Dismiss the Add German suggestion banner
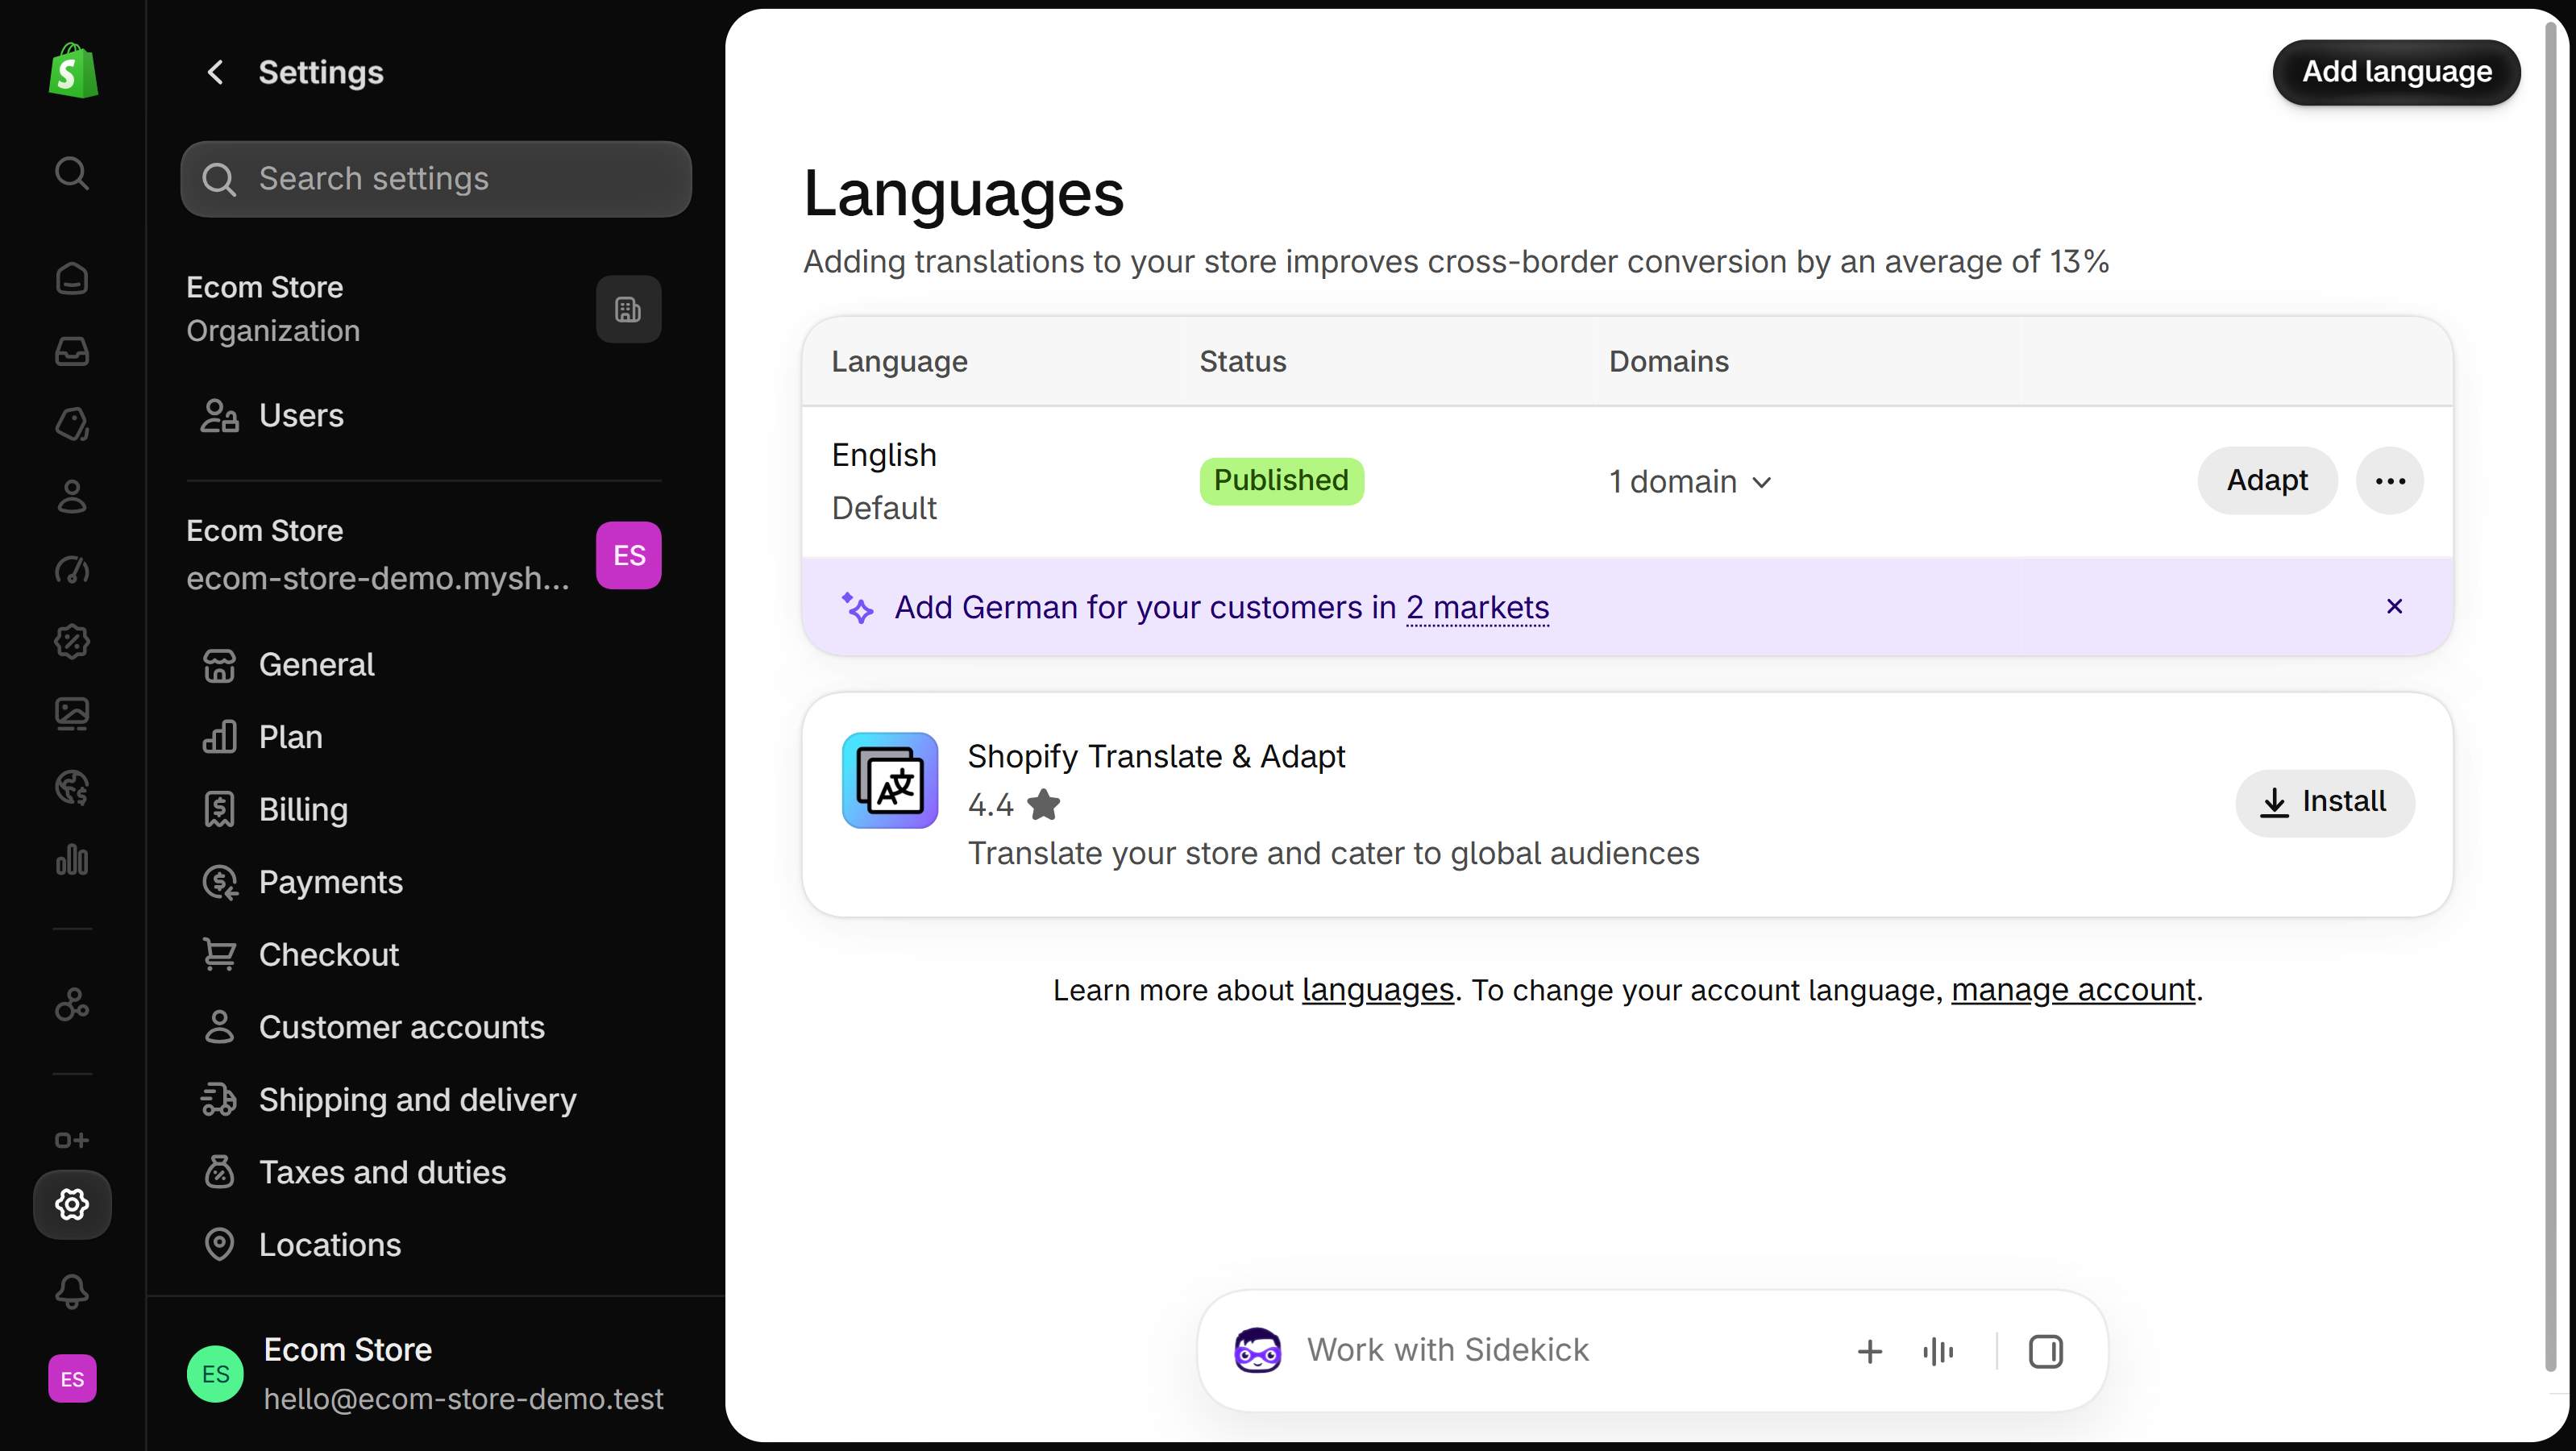The height and width of the screenshot is (1451, 2576). pyautogui.click(x=2394, y=606)
